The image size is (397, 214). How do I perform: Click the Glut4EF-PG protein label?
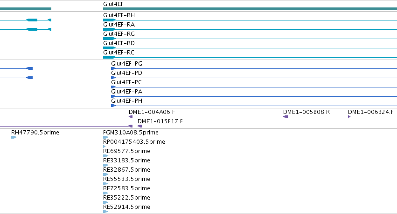coord(126,64)
